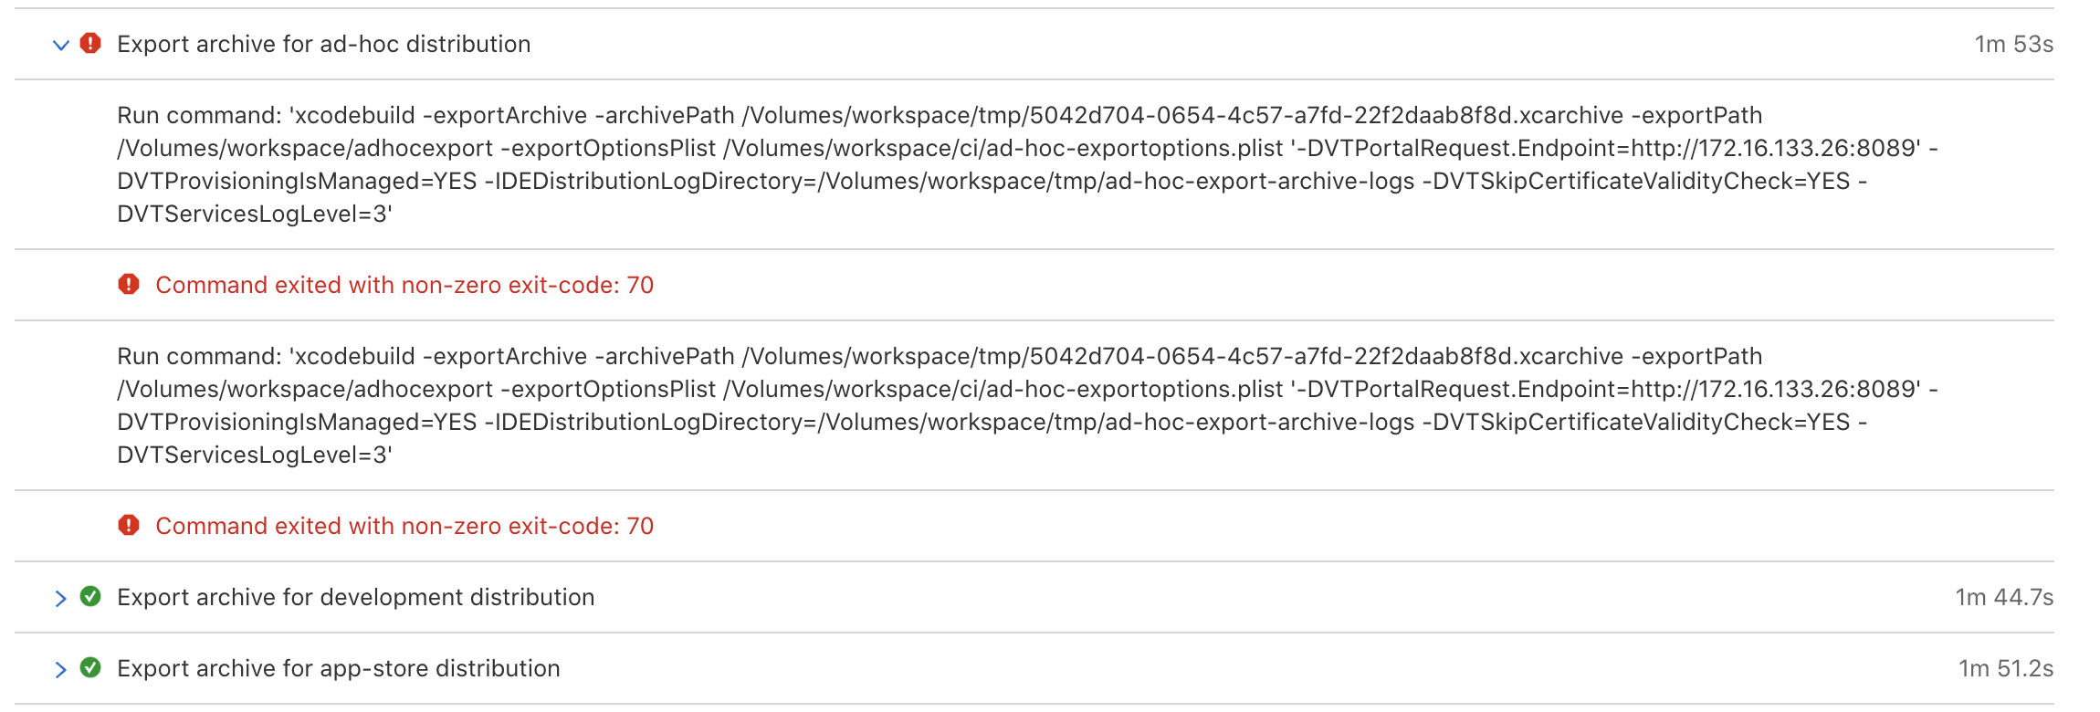The image size is (2100, 712).
Task: Click the error icon on the first exit-code message
Action: click(129, 284)
